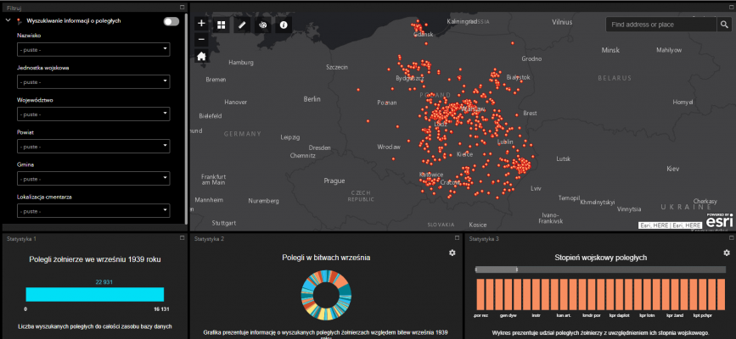Open the Nazwisko dropdown
736x339 pixels.
pyautogui.click(x=93, y=50)
